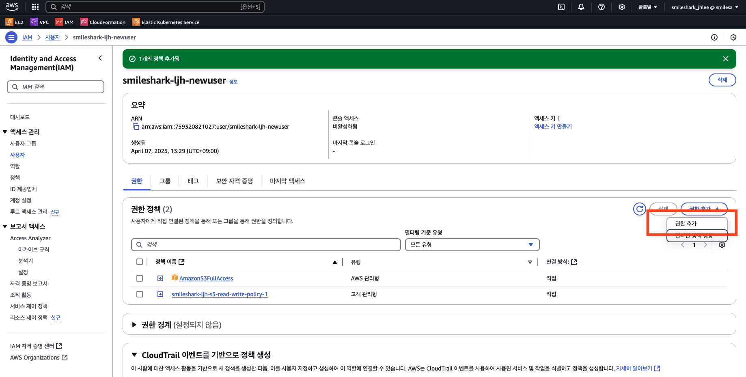
Task: Tick the select-all policies header checkbox
Action: pyautogui.click(x=140, y=262)
